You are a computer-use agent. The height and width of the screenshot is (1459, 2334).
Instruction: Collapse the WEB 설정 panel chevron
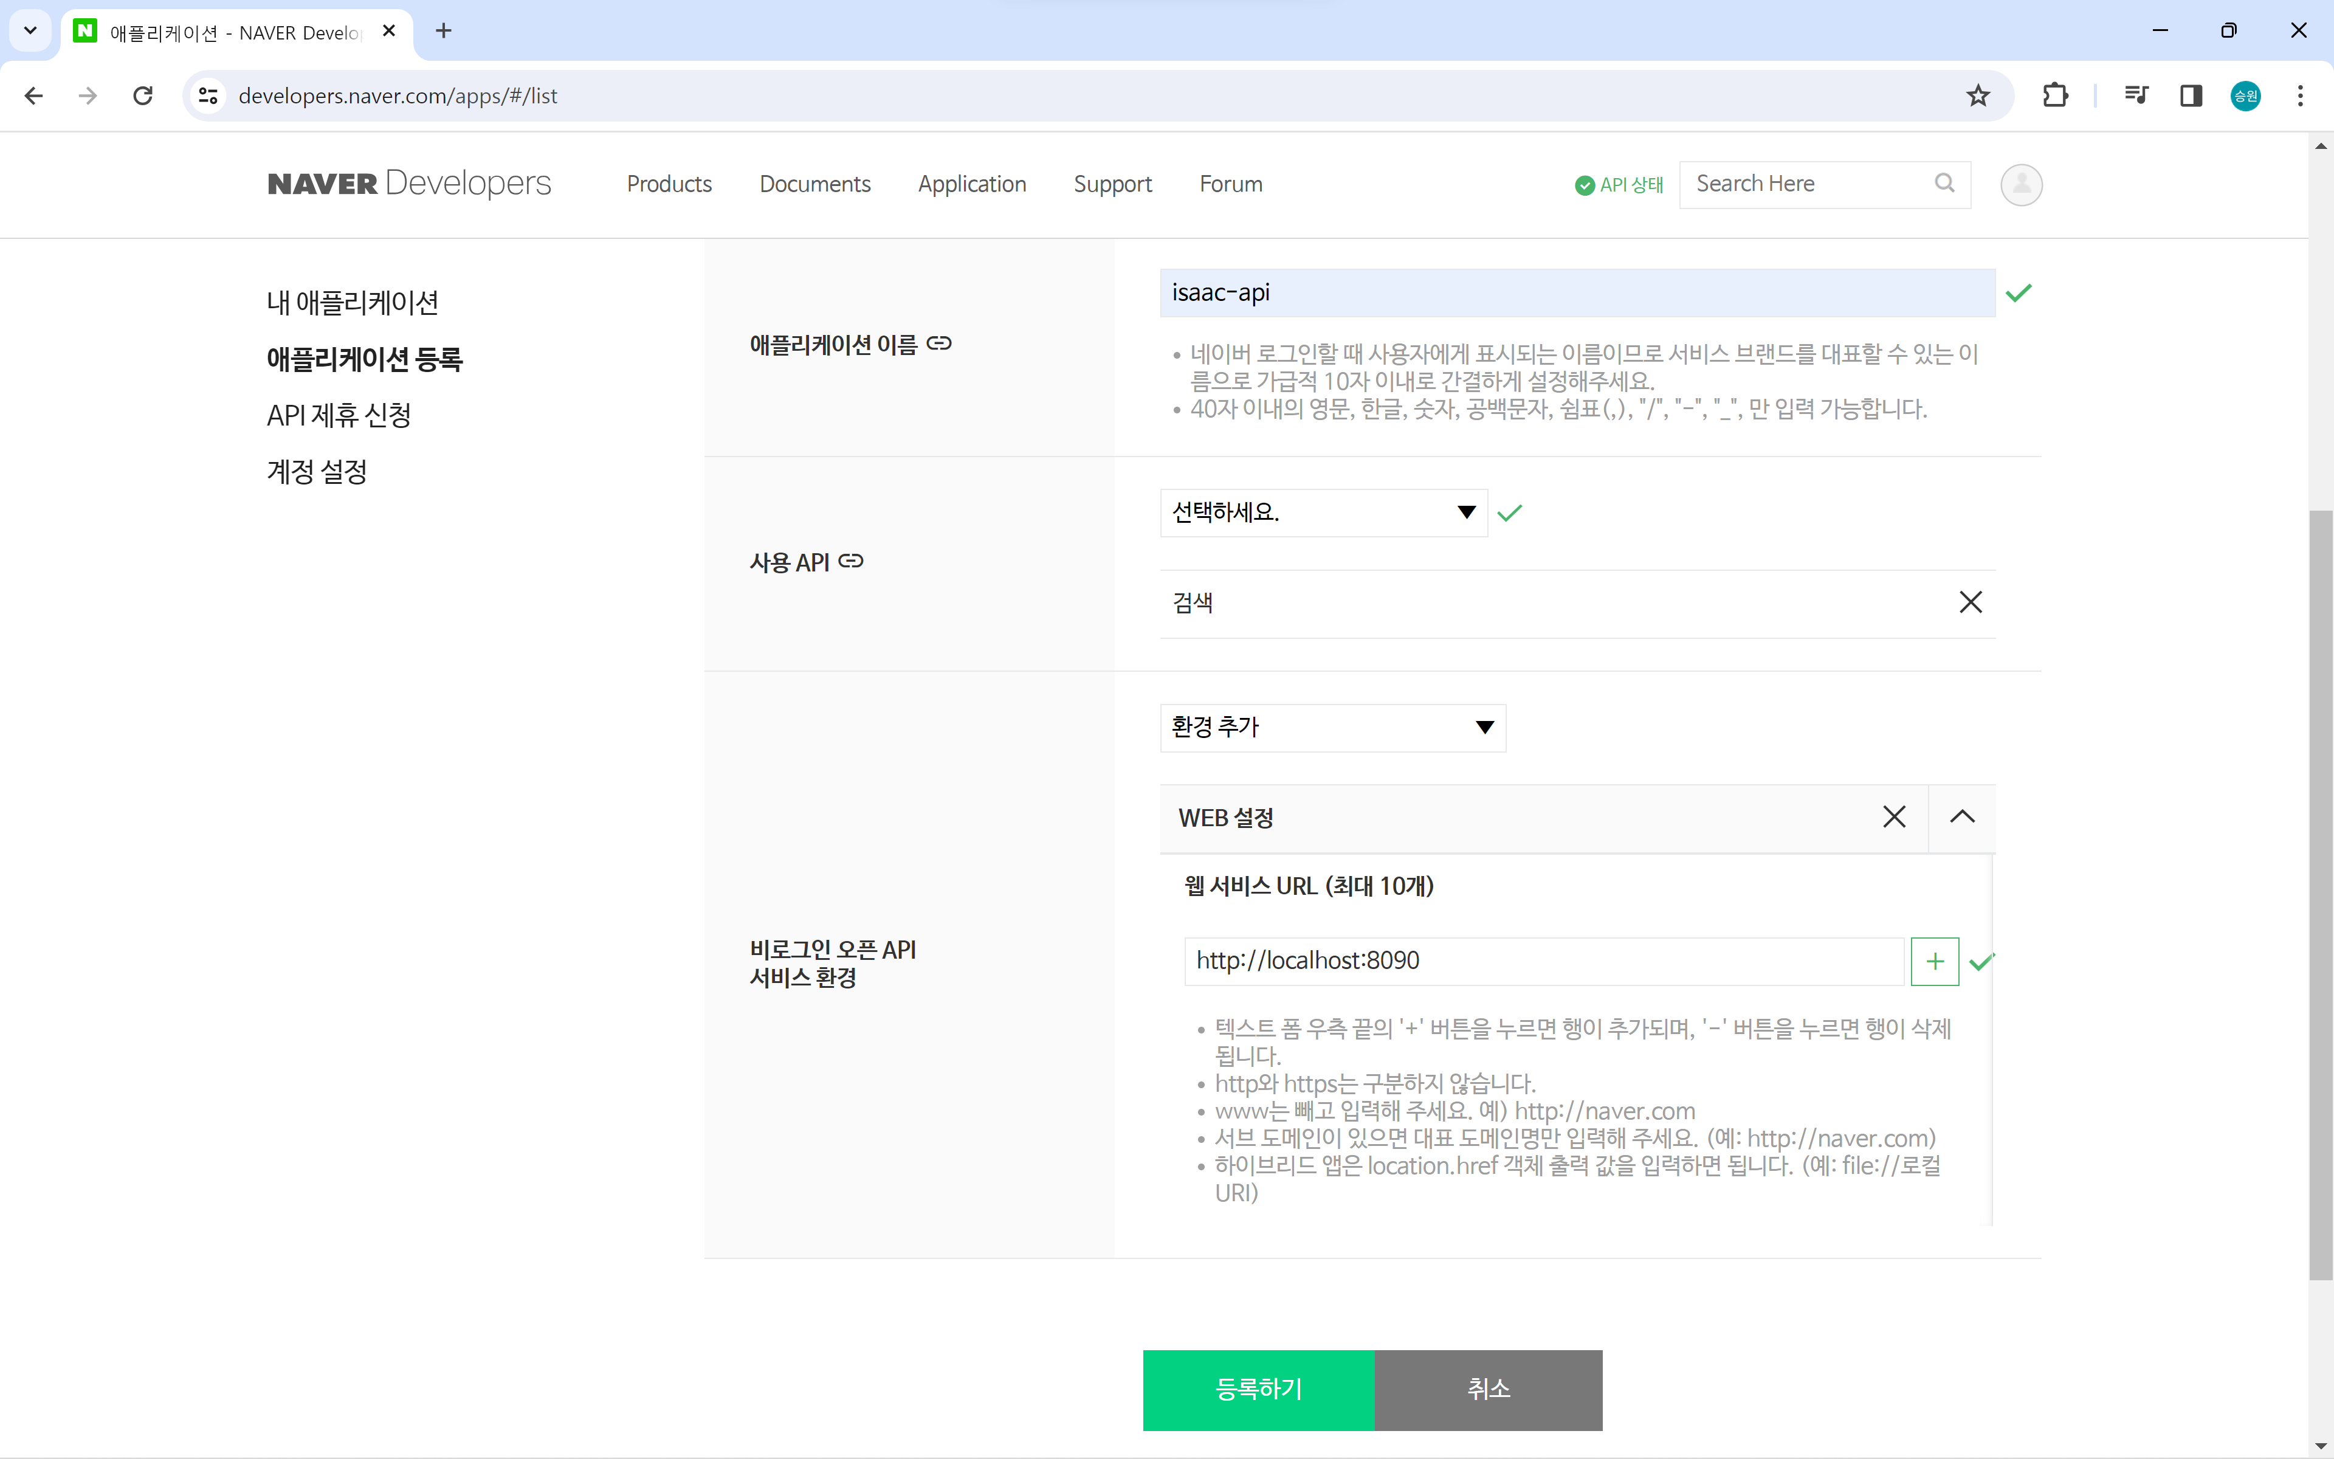point(1962,817)
